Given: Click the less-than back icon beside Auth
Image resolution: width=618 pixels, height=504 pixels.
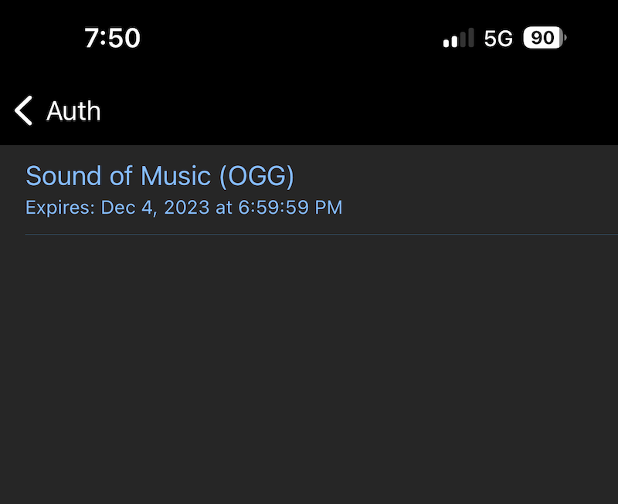Looking at the screenshot, I should tap(23, 110).
